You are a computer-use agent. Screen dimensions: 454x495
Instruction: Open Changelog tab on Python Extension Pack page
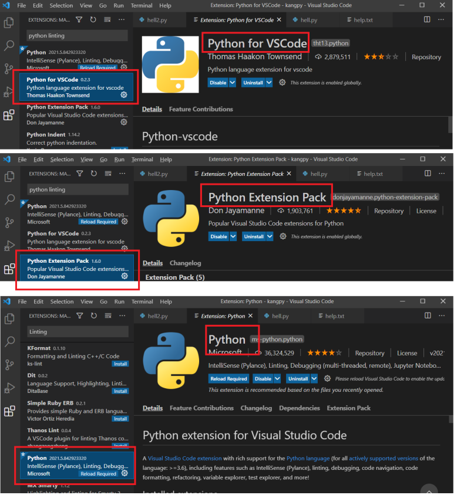click(185, 263)
